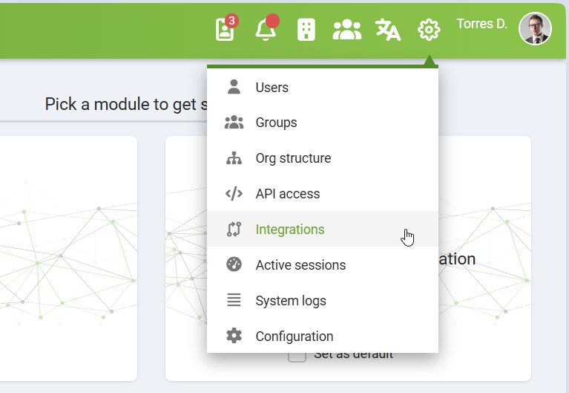
Task: Choose Org structure menu entry
Action: 293,158
